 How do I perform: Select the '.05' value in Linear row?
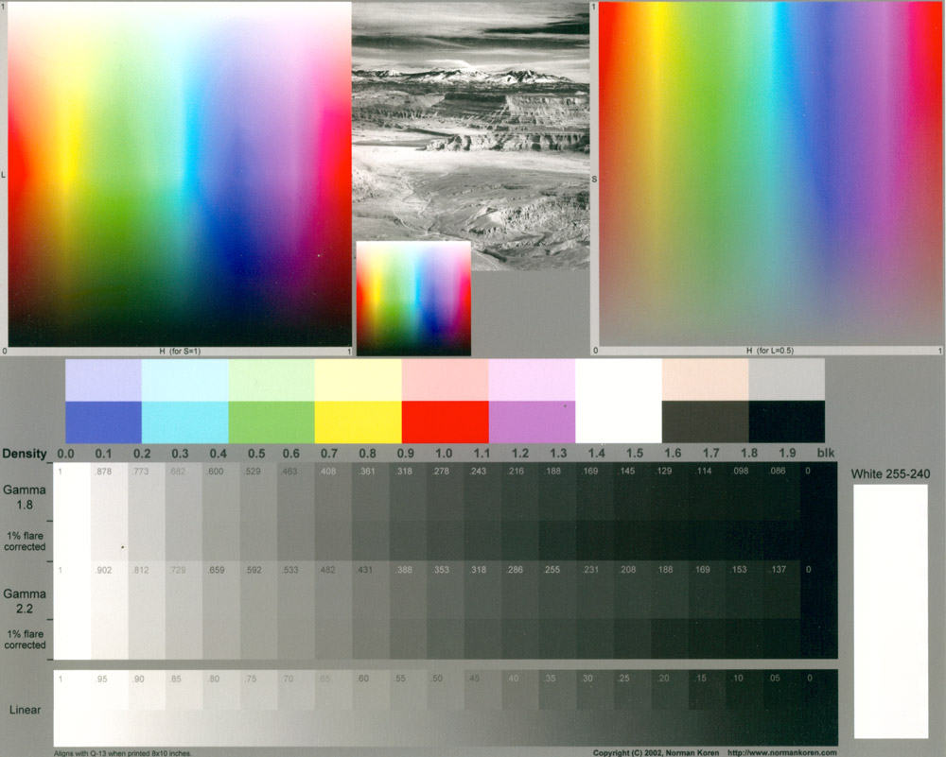point(775,679)
